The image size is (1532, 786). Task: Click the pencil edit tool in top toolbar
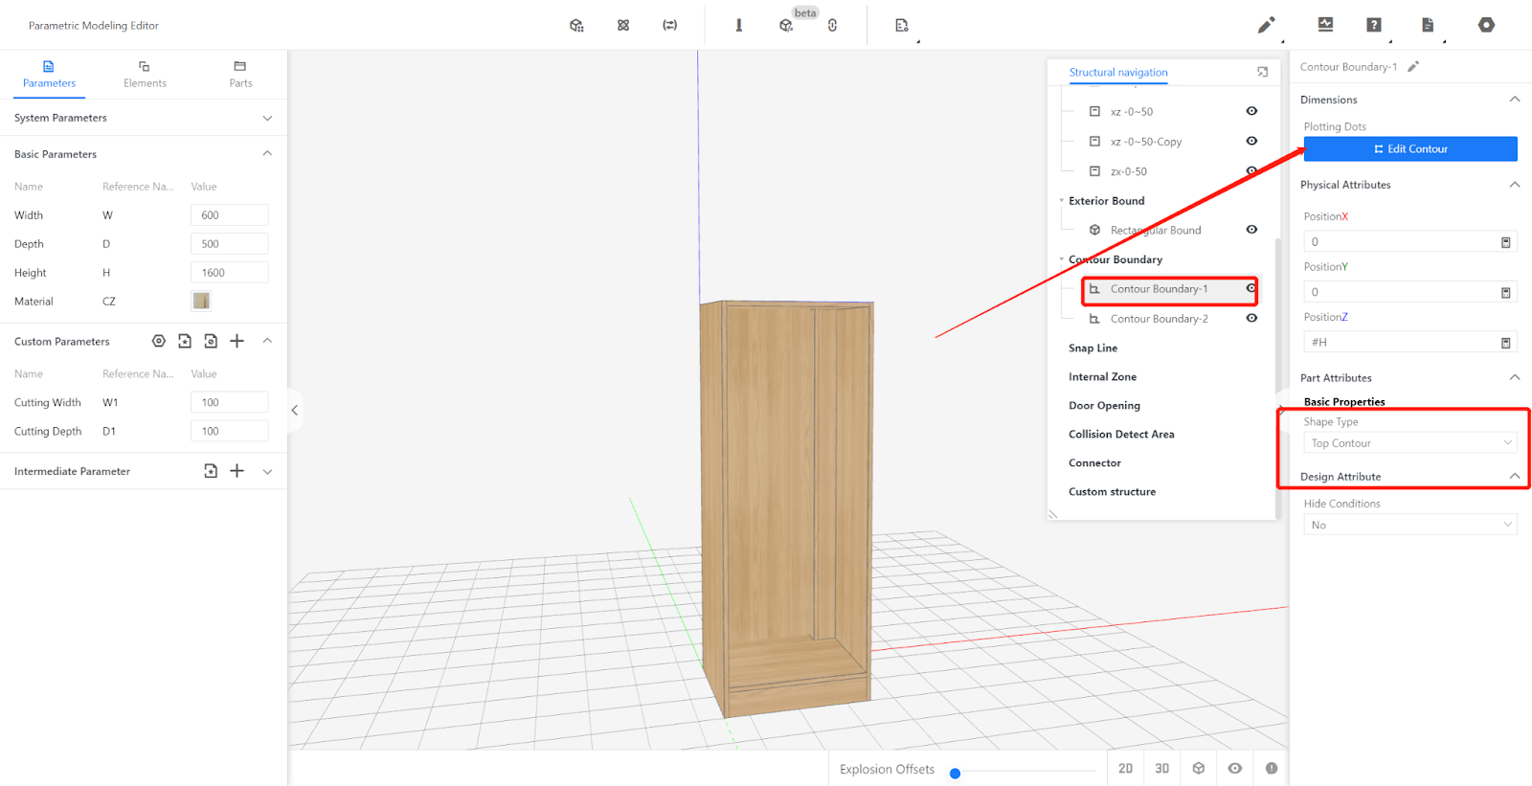coord(1266,25)
